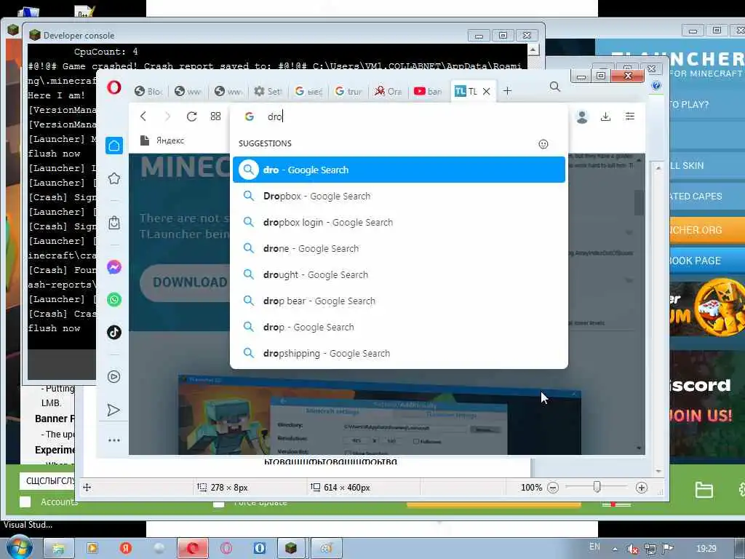
Task: Open the tab search magnifier icon
Action: point(554,87)
